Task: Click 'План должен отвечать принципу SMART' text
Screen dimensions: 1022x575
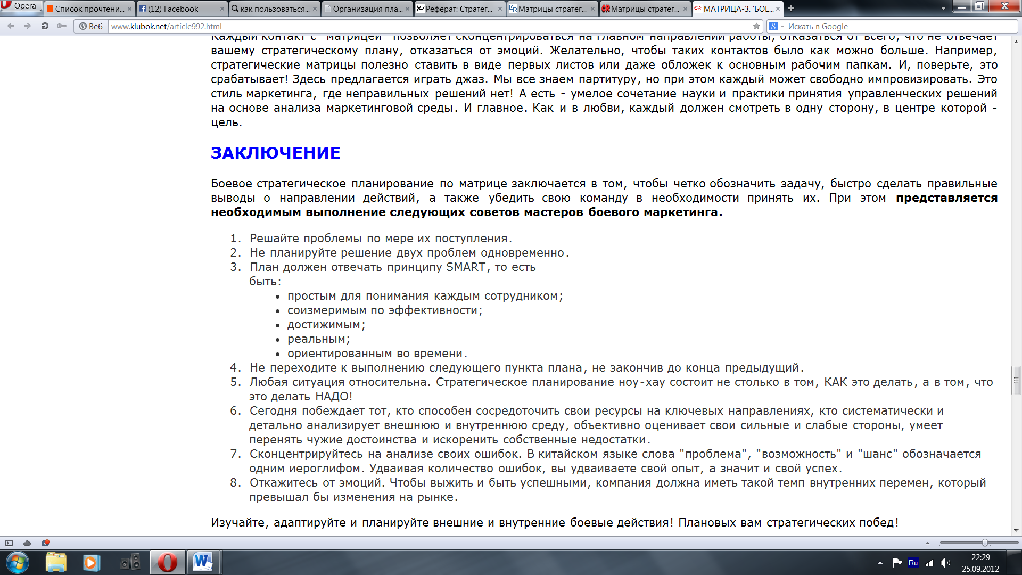Action: [368, 267]
